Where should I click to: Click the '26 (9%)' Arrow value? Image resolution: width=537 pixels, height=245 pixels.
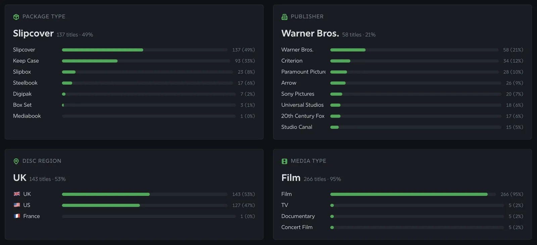click(x=515, y=83)
